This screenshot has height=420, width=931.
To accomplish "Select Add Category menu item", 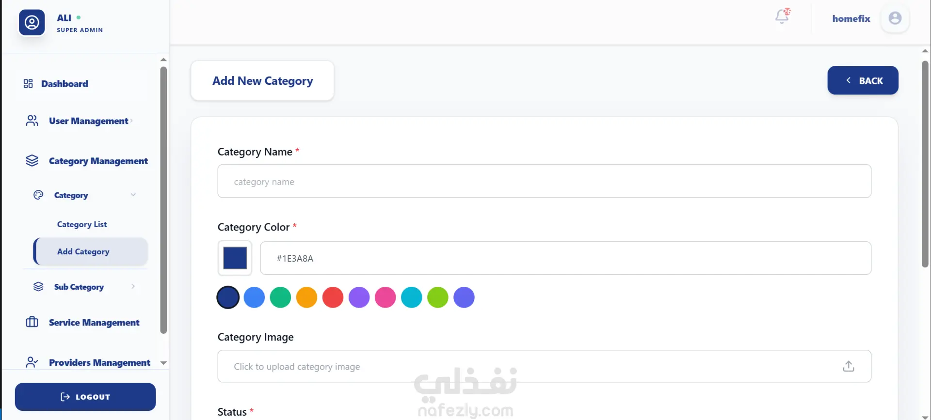I will pos(83,251).
